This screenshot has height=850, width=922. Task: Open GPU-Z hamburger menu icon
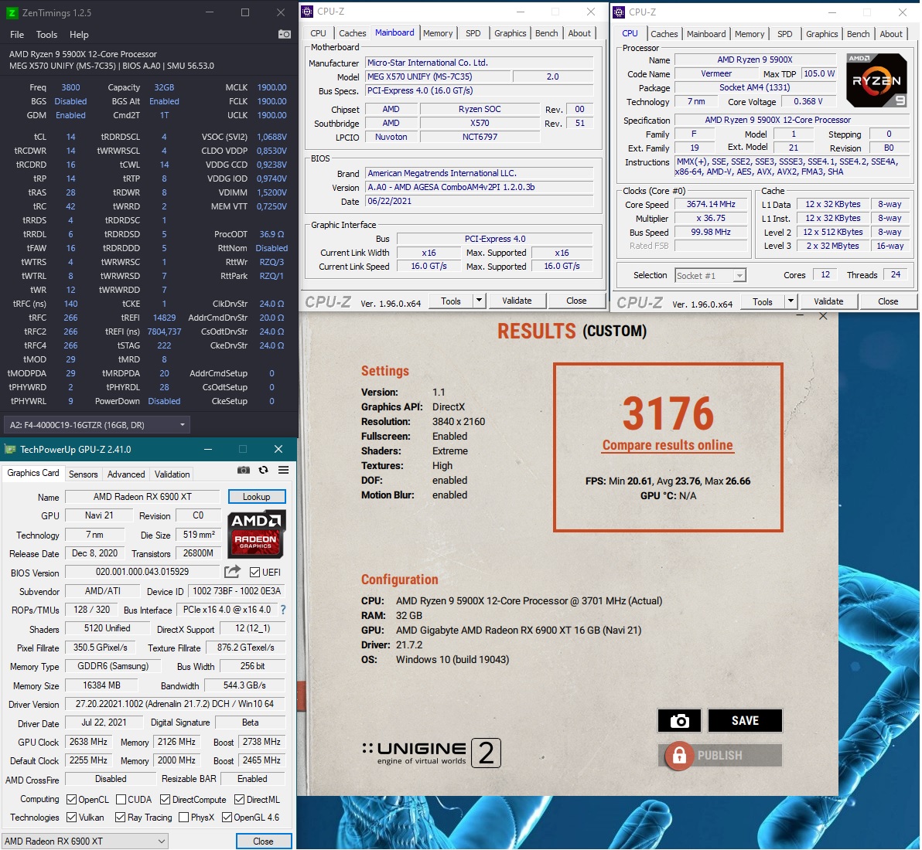coord(283,470)
